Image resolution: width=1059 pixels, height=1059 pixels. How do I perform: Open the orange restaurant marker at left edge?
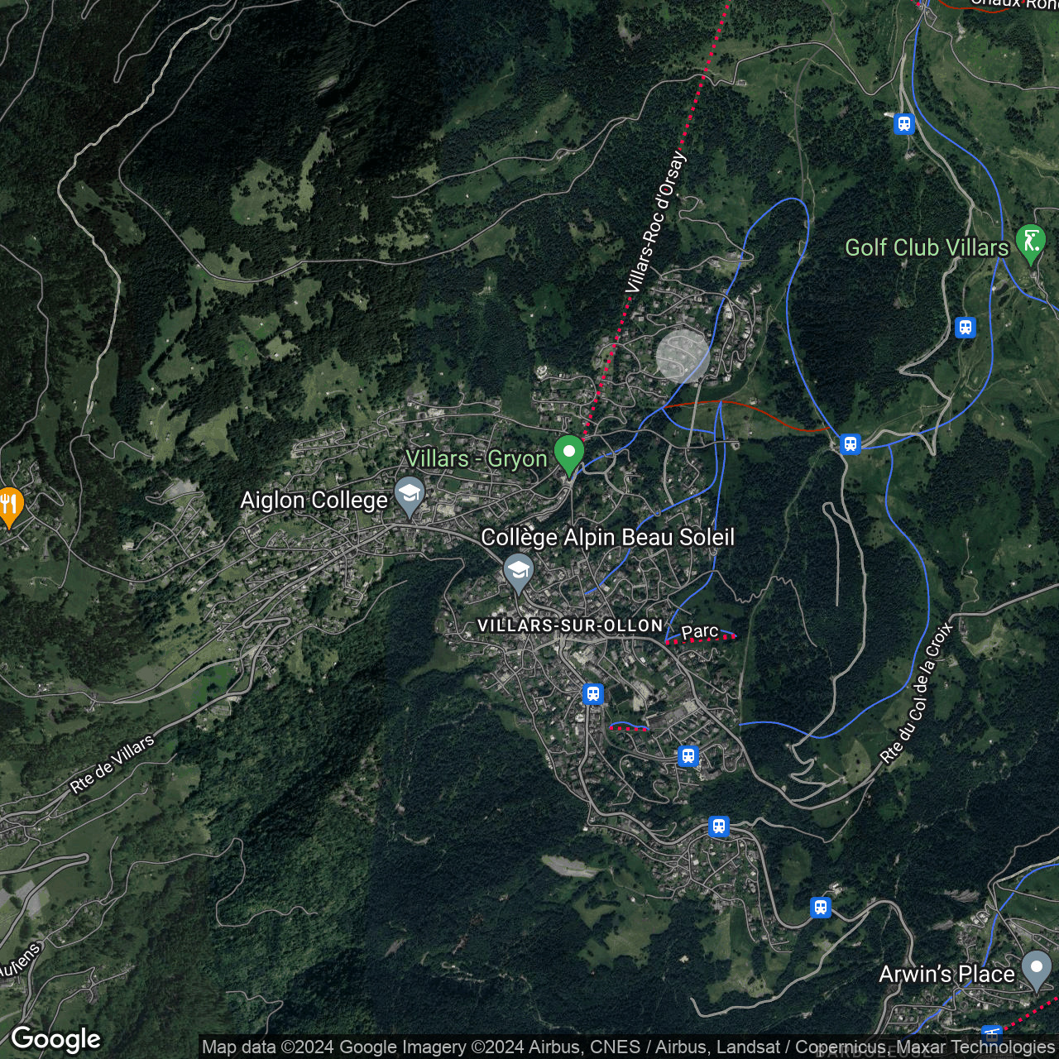pyautogui.click(x=9, y=504)
